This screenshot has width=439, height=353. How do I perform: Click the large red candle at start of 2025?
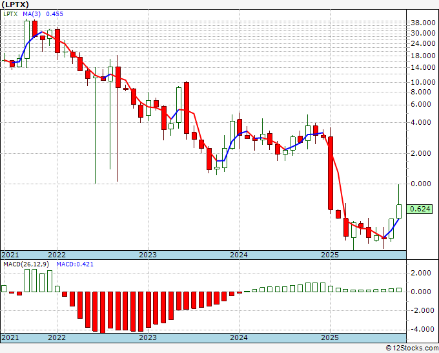pos(331,173)
